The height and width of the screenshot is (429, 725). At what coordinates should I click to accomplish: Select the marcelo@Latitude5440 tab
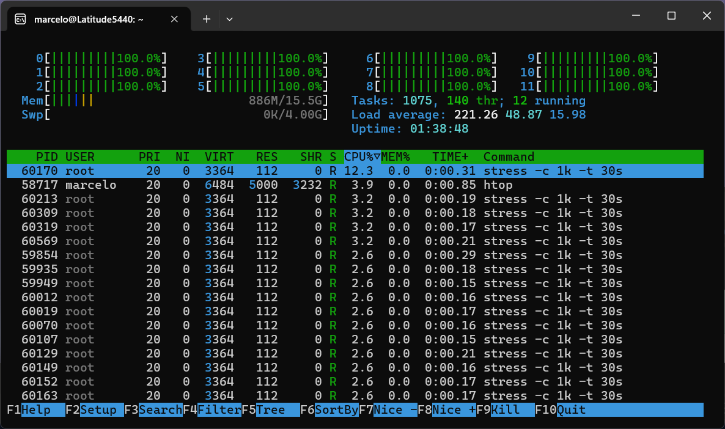point(89,19)
